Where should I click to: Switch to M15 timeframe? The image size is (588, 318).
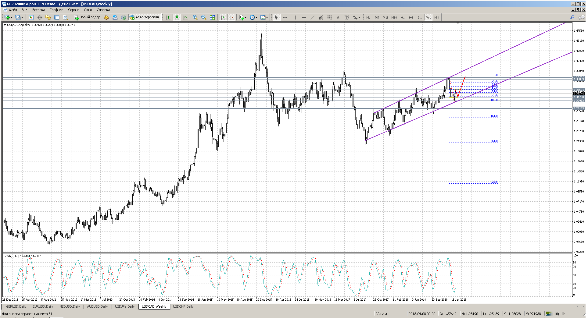click(x=385, y=17)
